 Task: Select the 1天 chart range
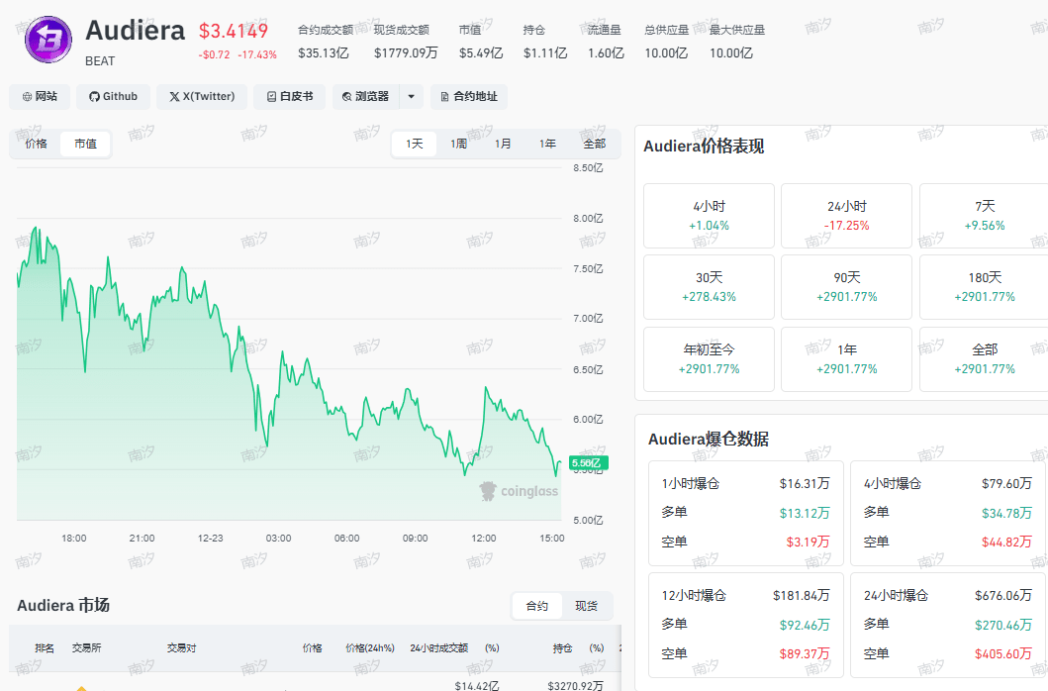(x=415, y=144)
